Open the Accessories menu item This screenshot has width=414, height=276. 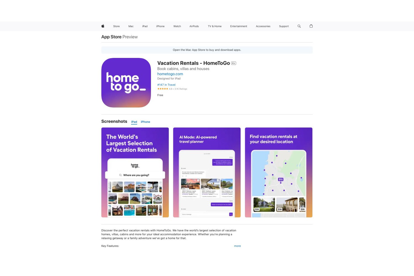pyautogui.click(x=263, y=26)
